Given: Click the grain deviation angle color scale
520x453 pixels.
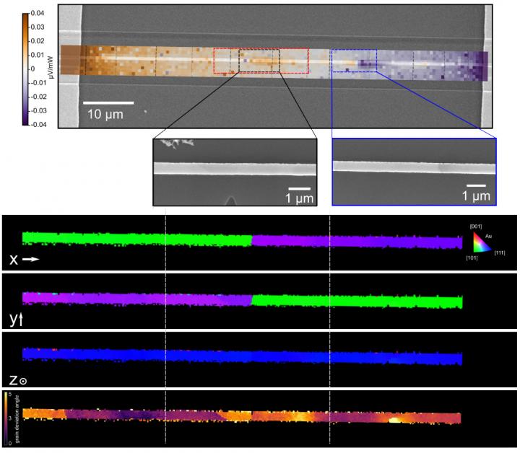Looking at the screenshot, I should pos(6,418).
